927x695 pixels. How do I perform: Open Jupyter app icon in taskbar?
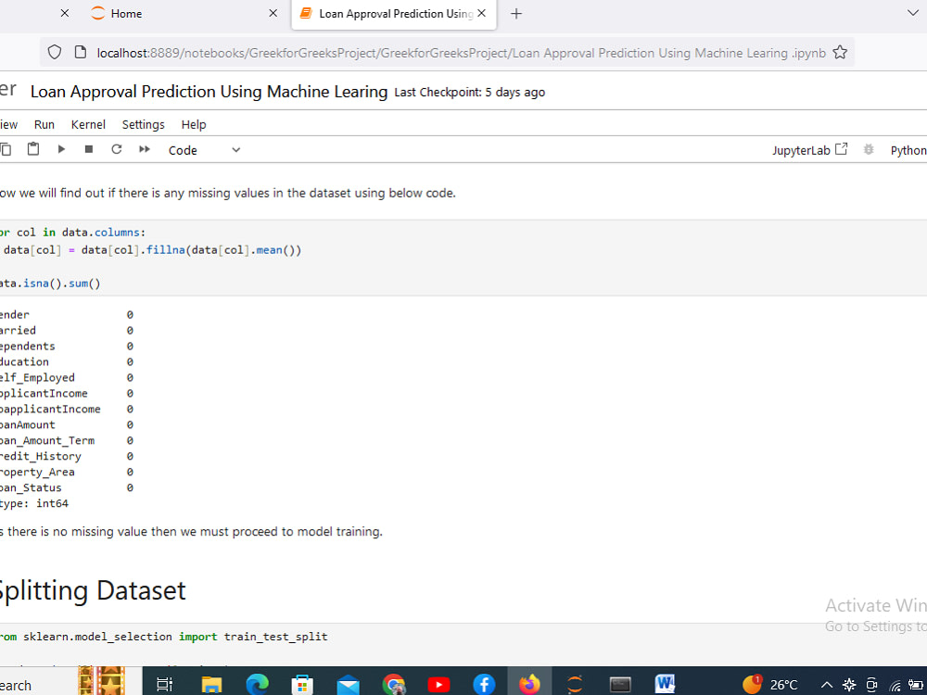[575, 685]
